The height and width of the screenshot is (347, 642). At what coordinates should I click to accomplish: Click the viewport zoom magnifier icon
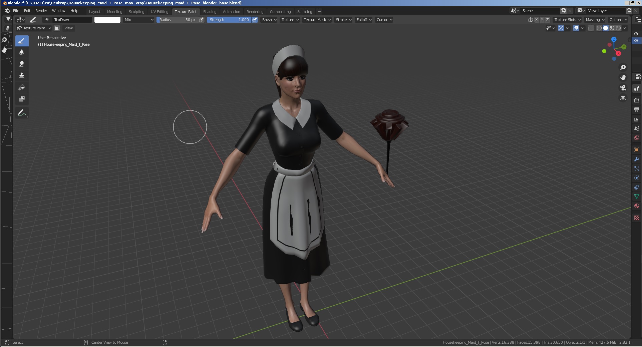pos(623,67)
